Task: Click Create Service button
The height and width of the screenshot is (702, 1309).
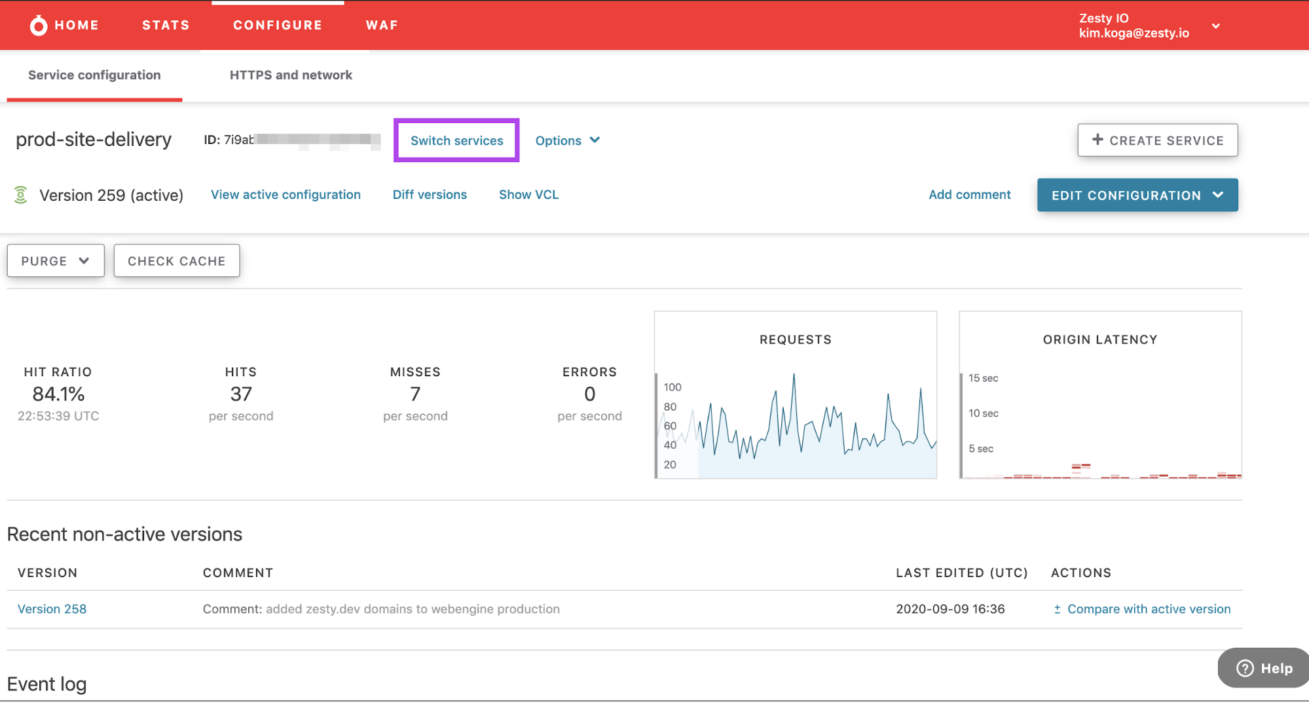Action: pyautogui.click(x=1158, y=140)
